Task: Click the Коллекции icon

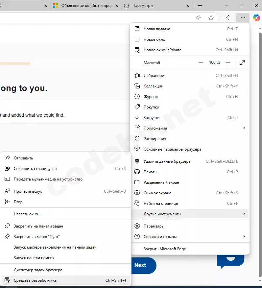Action: (x=137, y=86)
